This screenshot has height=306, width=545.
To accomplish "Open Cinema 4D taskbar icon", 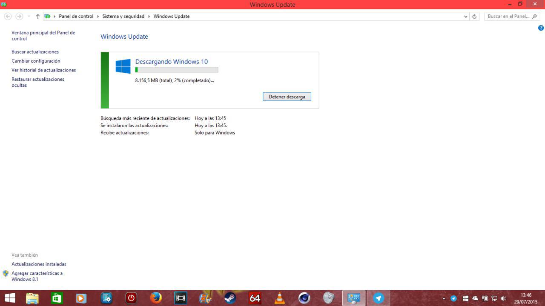I will point(304,298).
